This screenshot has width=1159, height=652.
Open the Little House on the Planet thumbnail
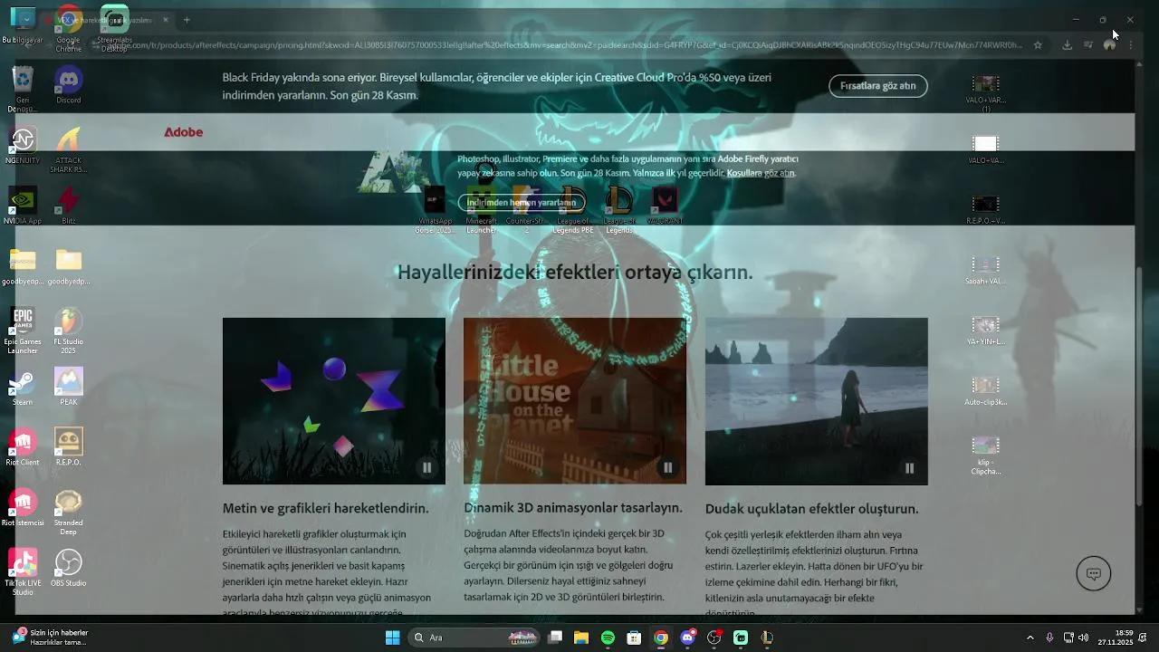coord(575,400)
